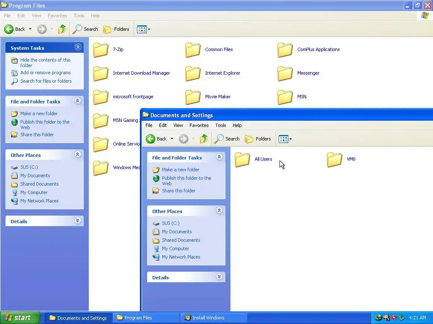Open Edit menu in Documents and Settings
The image size is (433, 324).
(163, 125)
